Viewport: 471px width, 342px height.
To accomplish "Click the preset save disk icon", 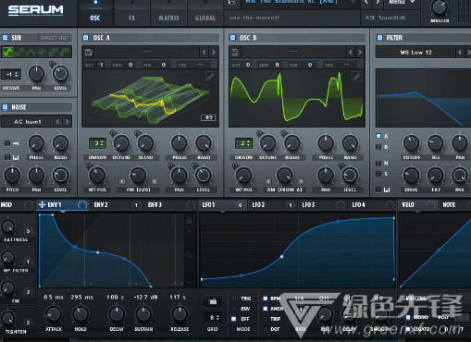I will pyautogui.click(x=231, y=2).
